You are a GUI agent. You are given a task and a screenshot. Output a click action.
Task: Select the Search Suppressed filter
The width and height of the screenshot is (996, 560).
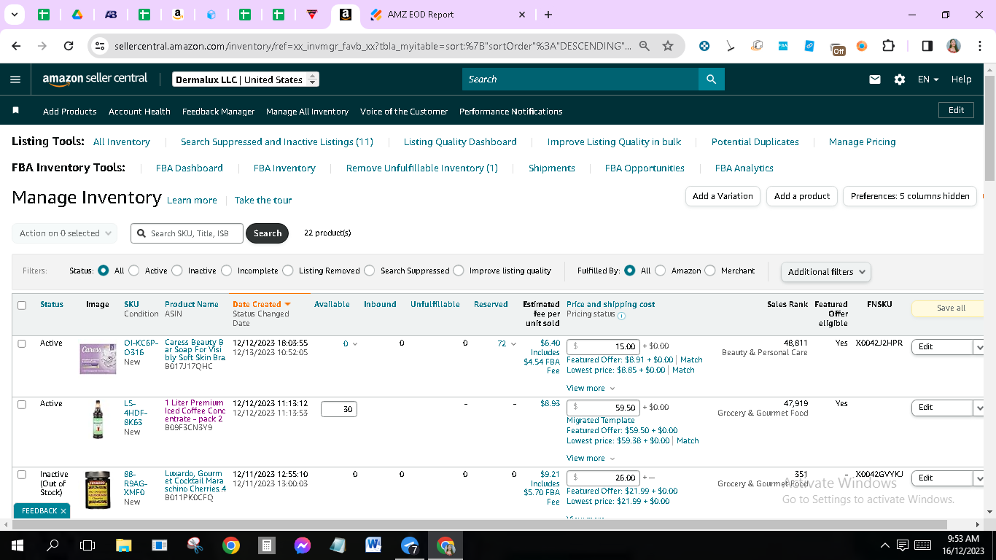coord(370,271)
